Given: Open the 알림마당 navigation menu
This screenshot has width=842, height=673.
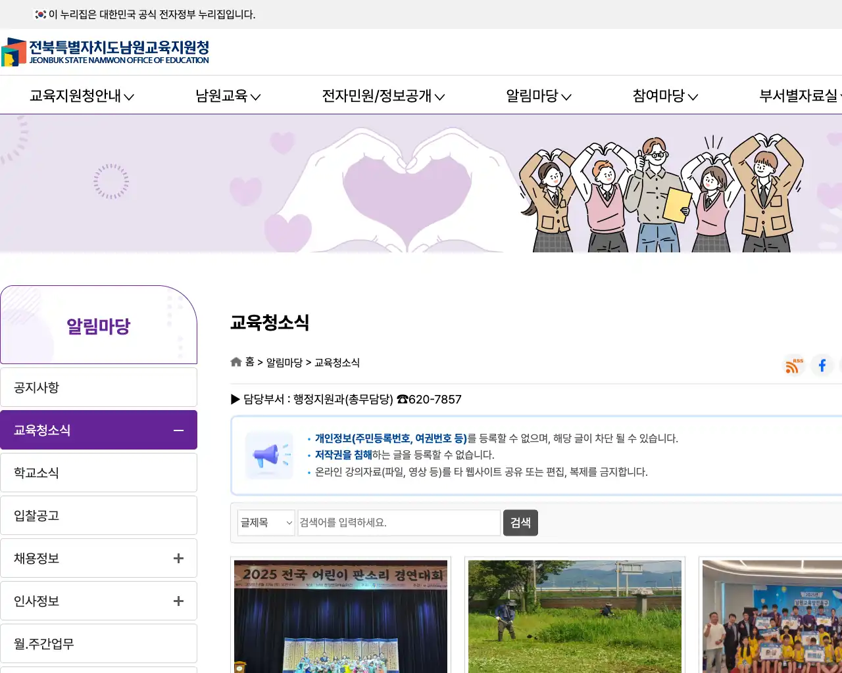Looking at the screenshot, I should 534,95.
